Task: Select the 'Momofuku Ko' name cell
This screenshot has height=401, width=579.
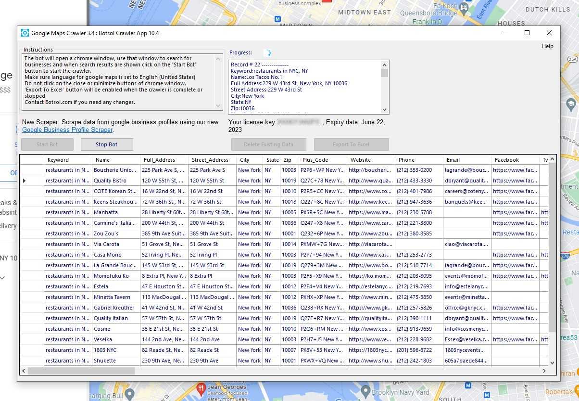Action: [x=116, y=276]
